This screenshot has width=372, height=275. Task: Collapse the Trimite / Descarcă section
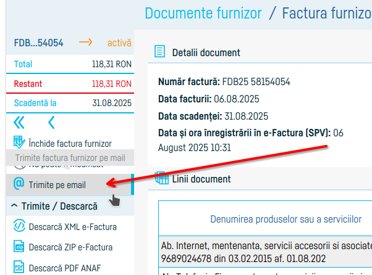(14, 205)
